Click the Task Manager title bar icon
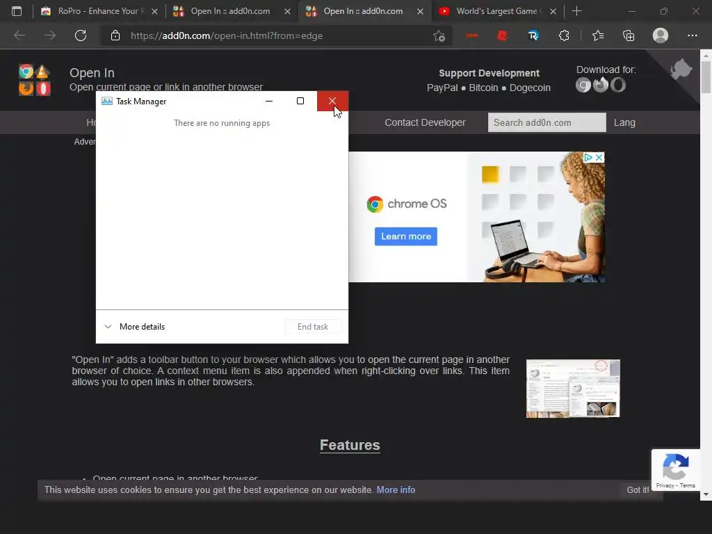This screenshot has width=712, height=534. (106, 102)
